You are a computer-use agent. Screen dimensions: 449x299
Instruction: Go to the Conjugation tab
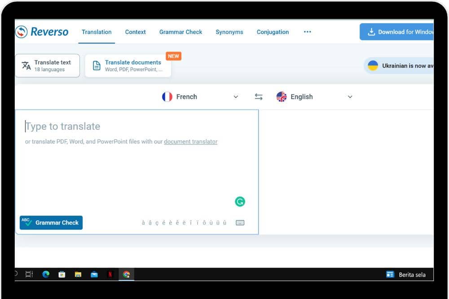pos(273,32)
